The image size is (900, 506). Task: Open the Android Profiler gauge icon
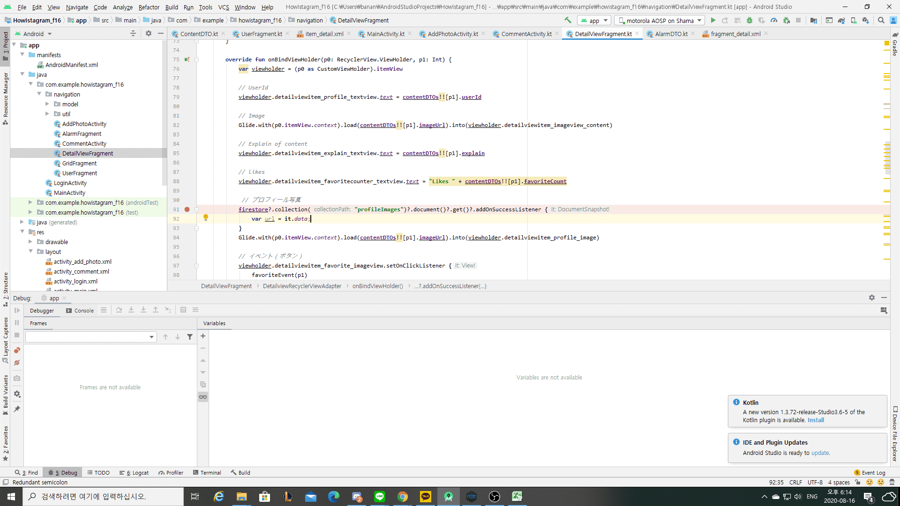point(774,20)
